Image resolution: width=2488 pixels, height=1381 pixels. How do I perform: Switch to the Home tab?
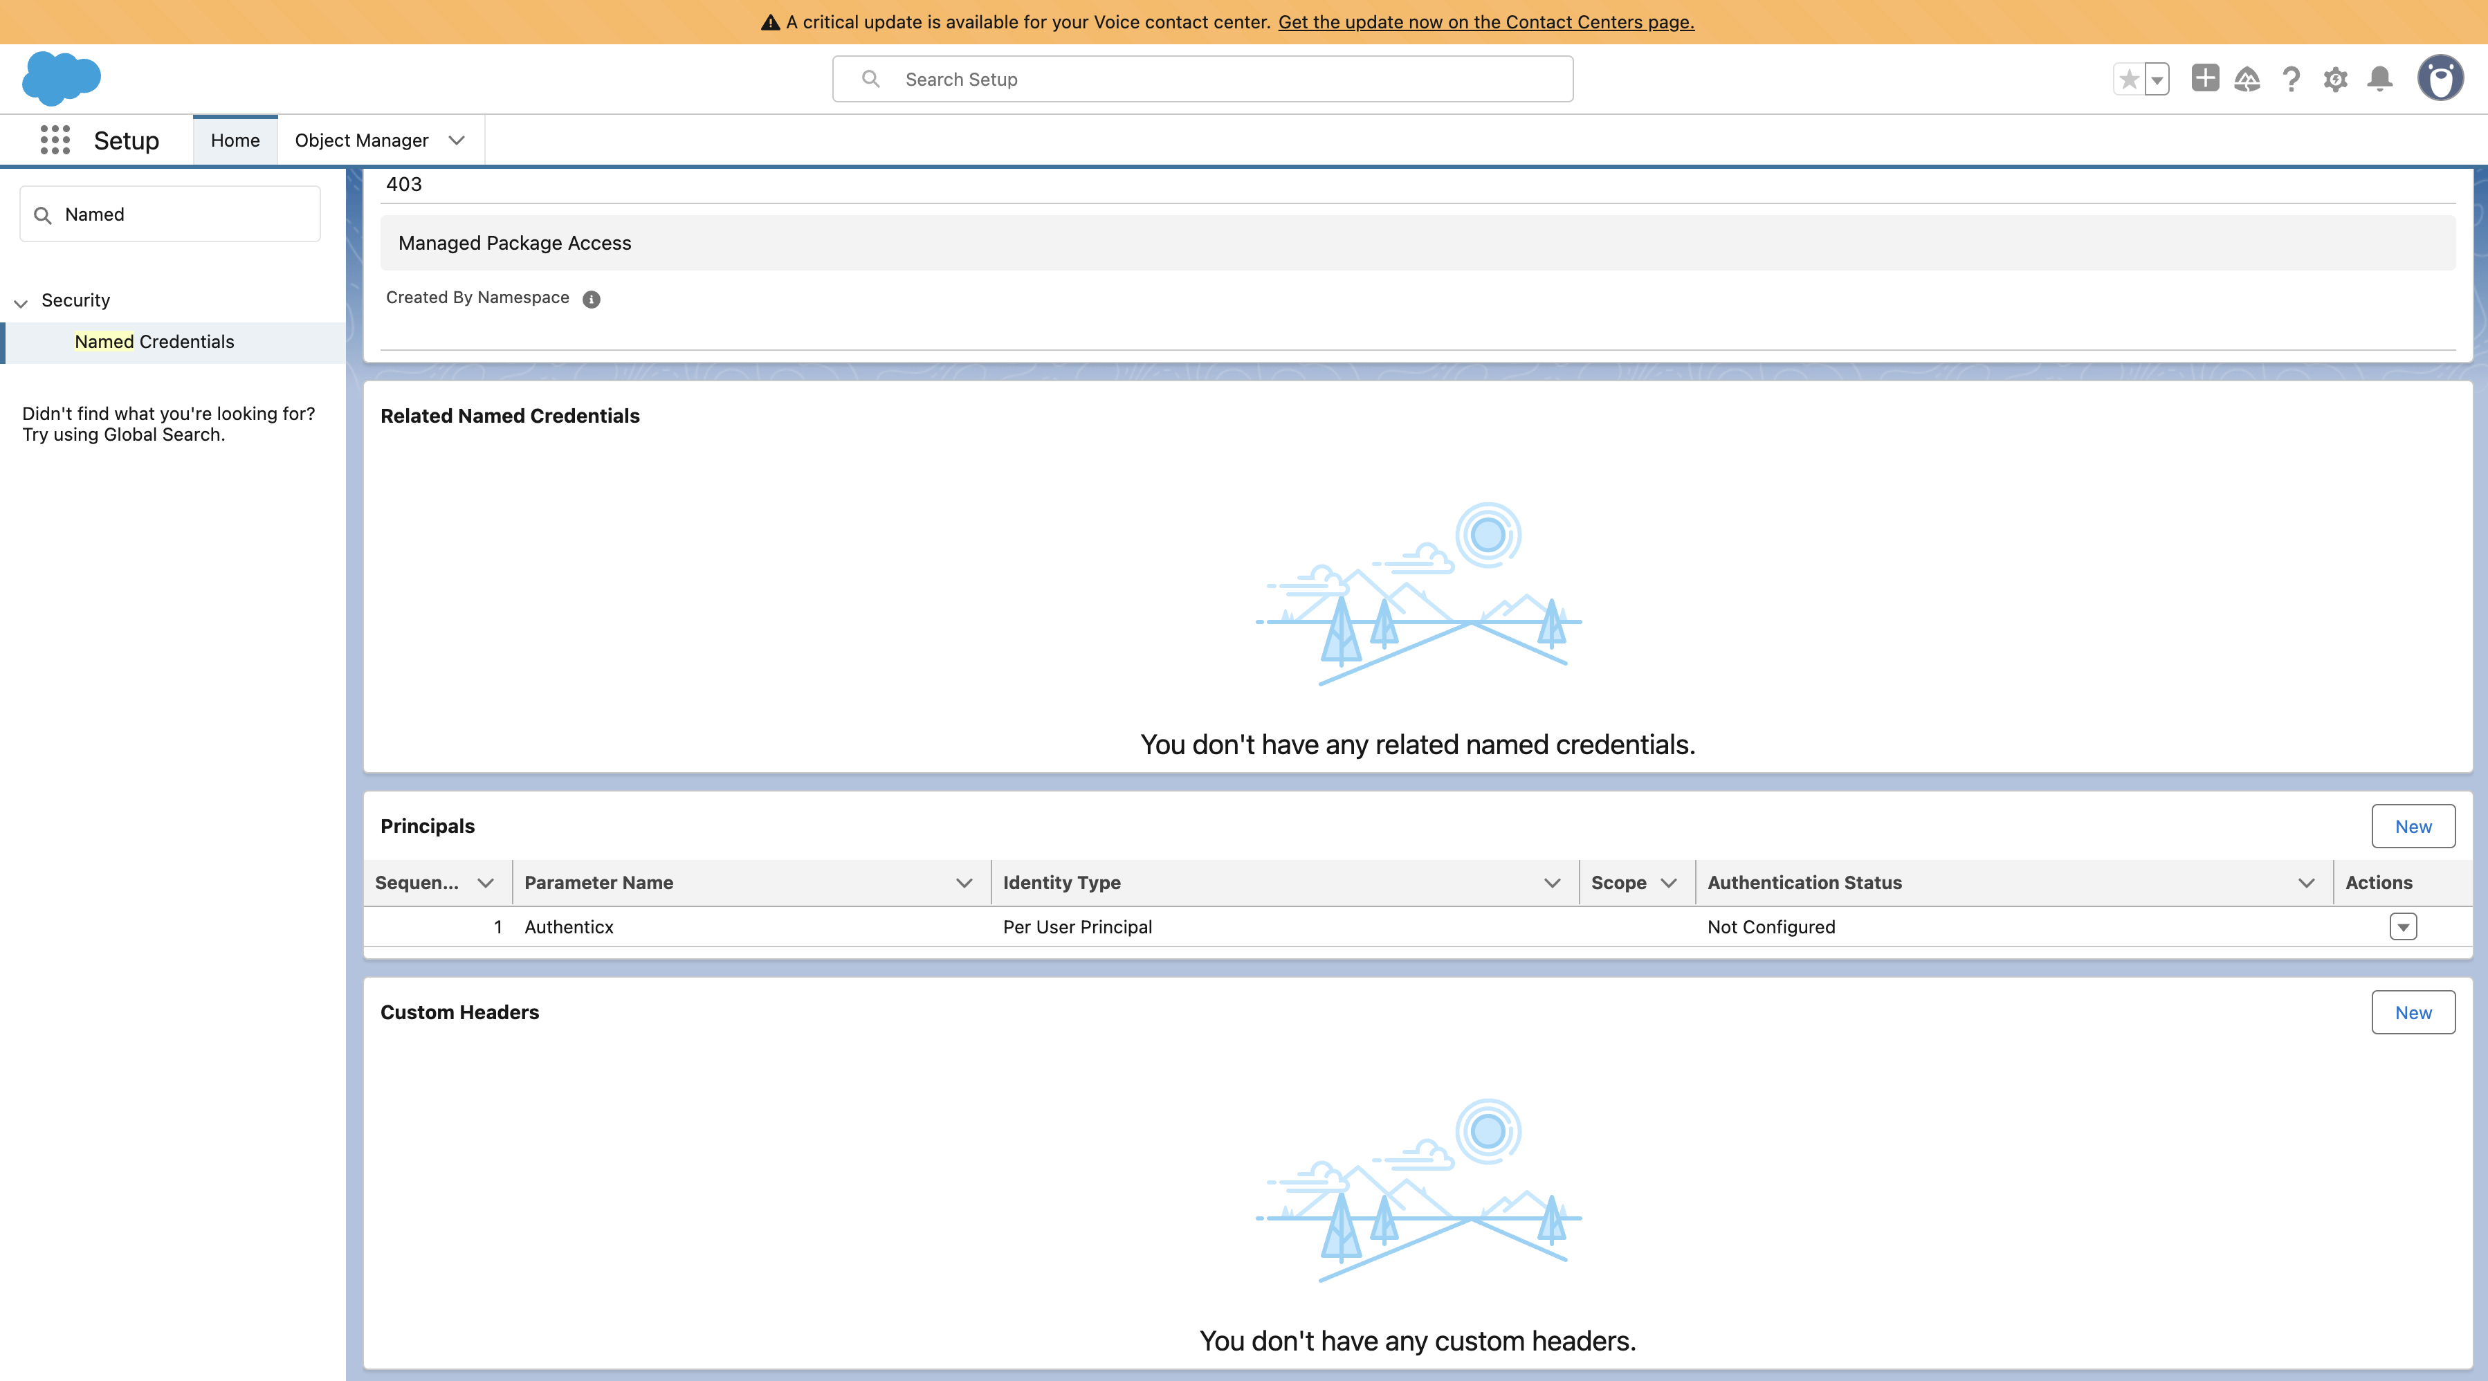click(x=235, y=140)
